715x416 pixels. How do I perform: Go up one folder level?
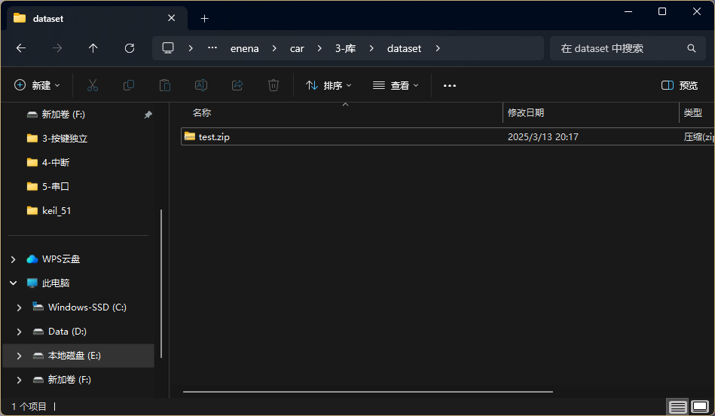point(93,48)
